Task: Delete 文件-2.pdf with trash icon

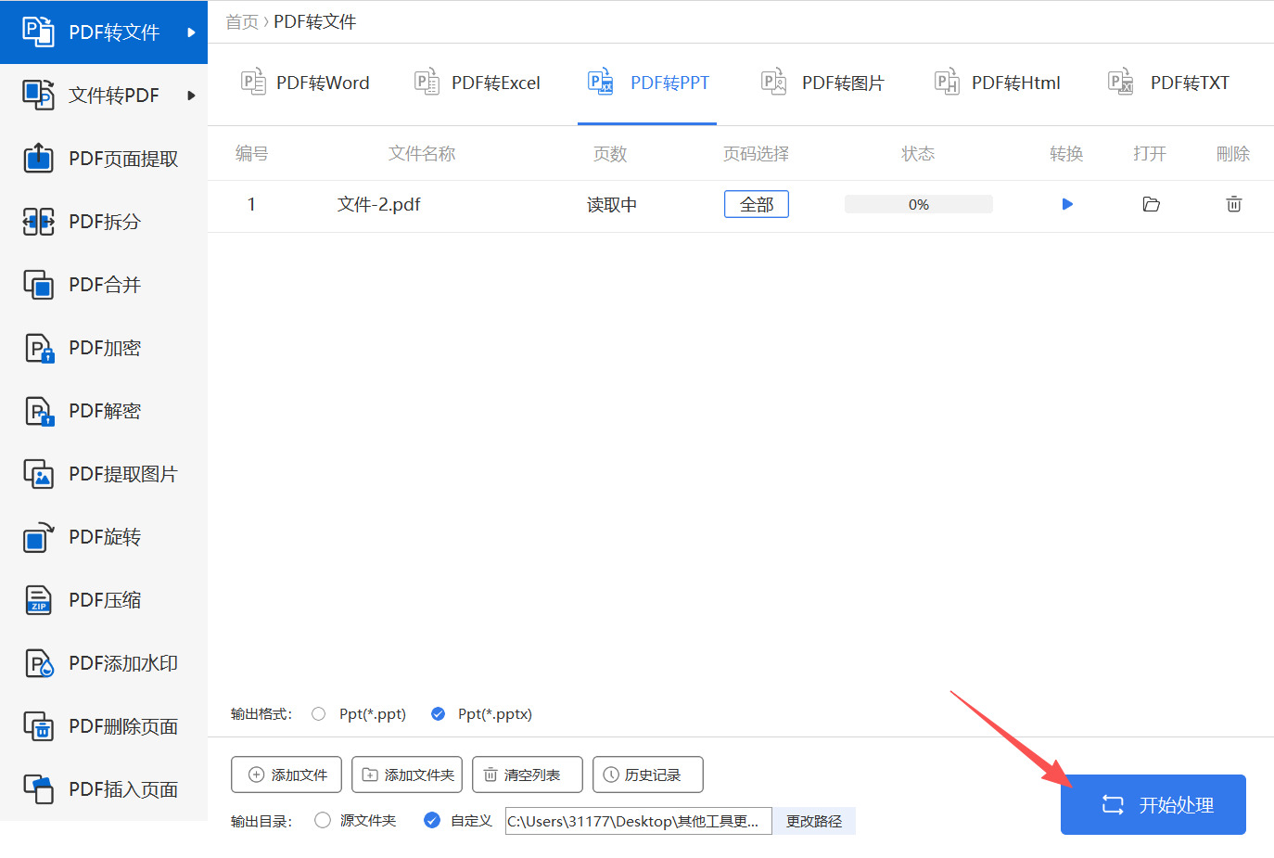Action: (x=1233, y=204)
